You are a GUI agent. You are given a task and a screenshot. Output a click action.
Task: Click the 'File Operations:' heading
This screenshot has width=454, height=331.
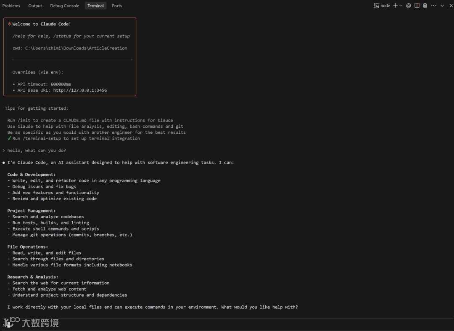tap(27, 247)
